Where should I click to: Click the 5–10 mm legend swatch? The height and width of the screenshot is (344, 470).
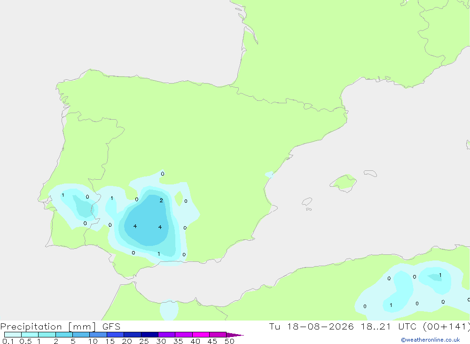[x=81, y=335]
